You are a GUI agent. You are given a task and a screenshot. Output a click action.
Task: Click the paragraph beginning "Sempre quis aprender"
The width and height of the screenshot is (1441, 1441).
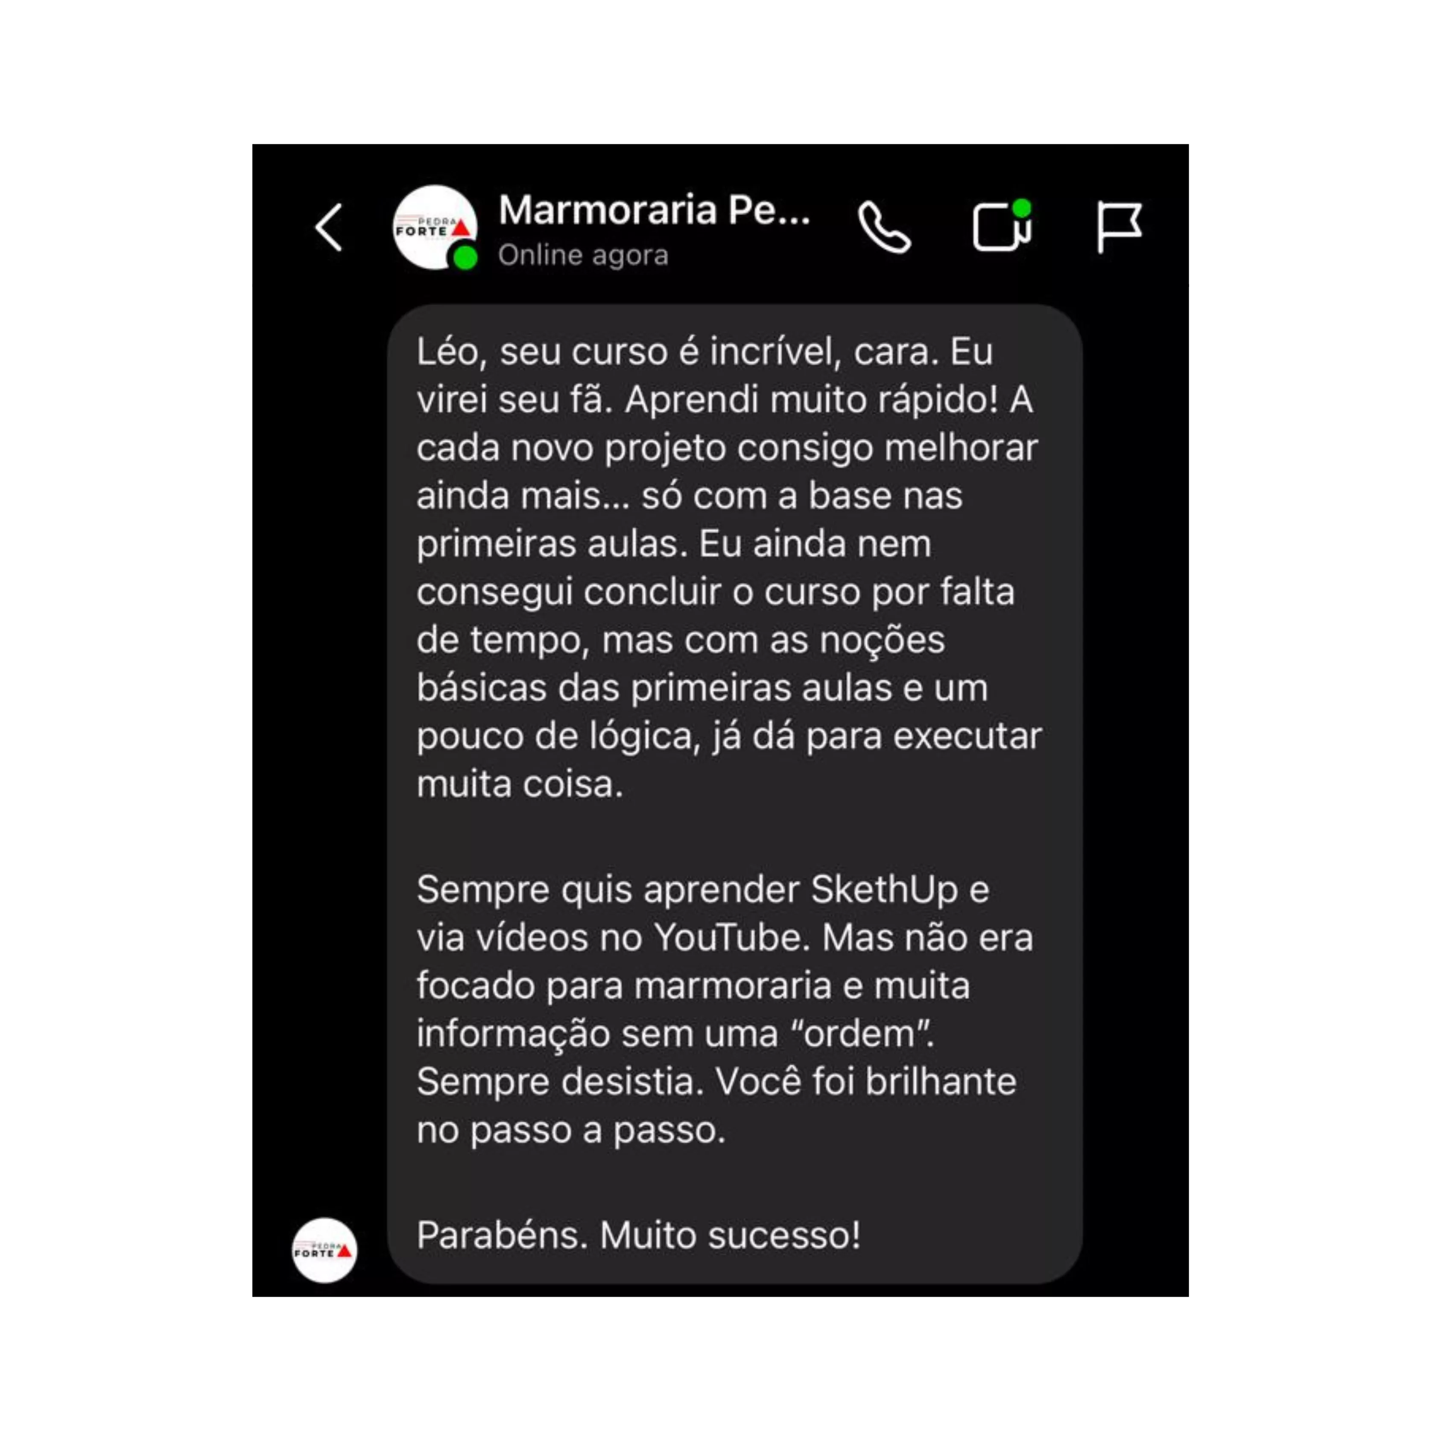click(725, 1009)
